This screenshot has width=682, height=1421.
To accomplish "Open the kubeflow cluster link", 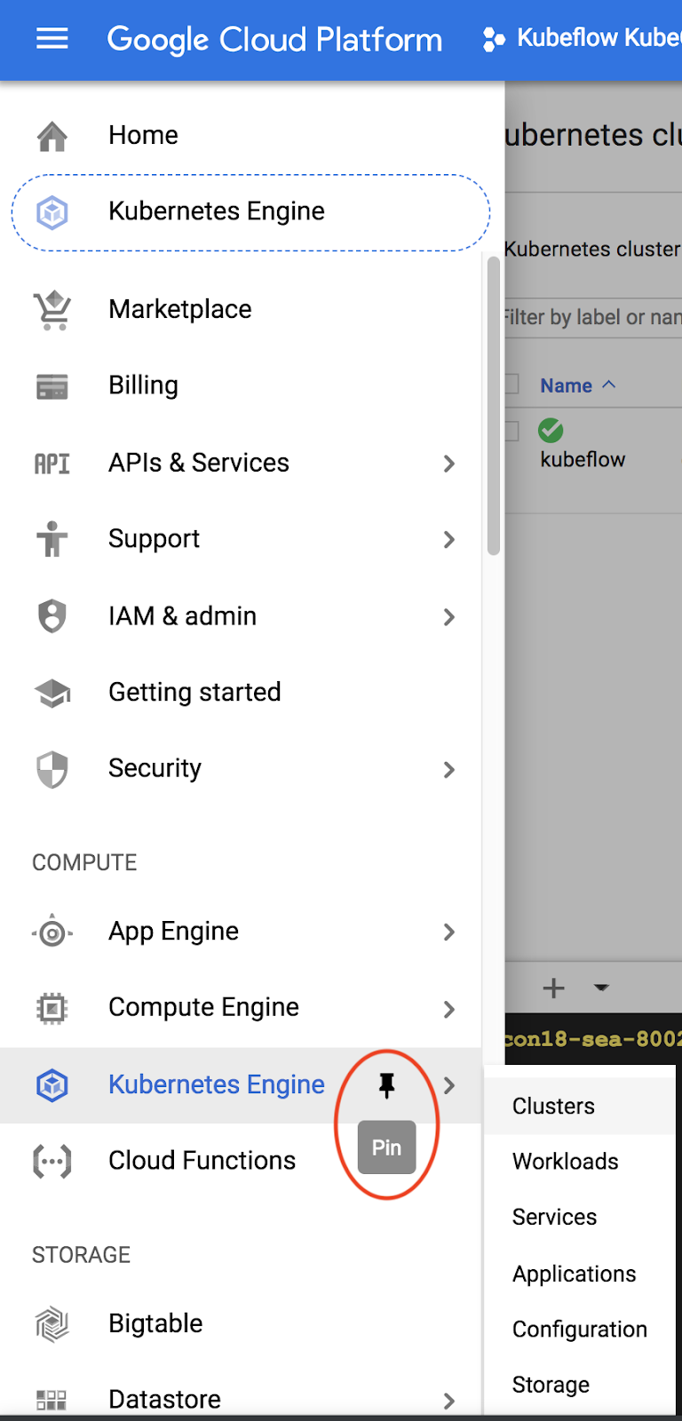I will 583,460.
